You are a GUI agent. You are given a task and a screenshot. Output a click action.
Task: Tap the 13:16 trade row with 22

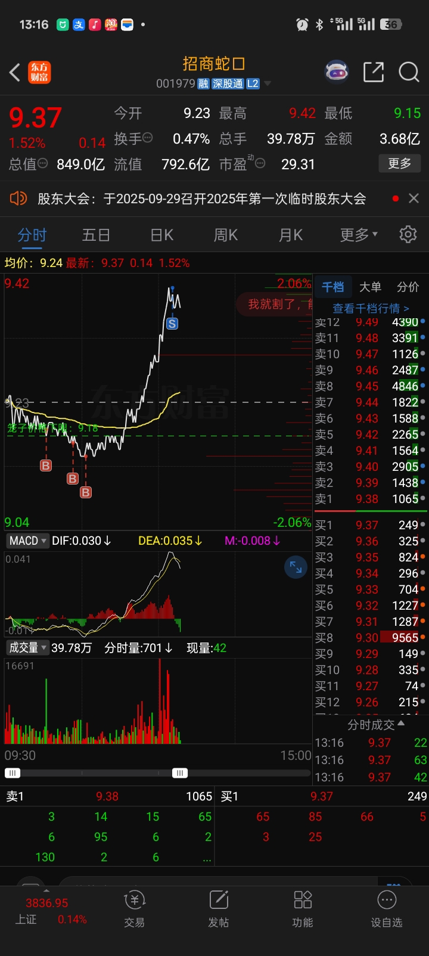(x=371, y=743)
